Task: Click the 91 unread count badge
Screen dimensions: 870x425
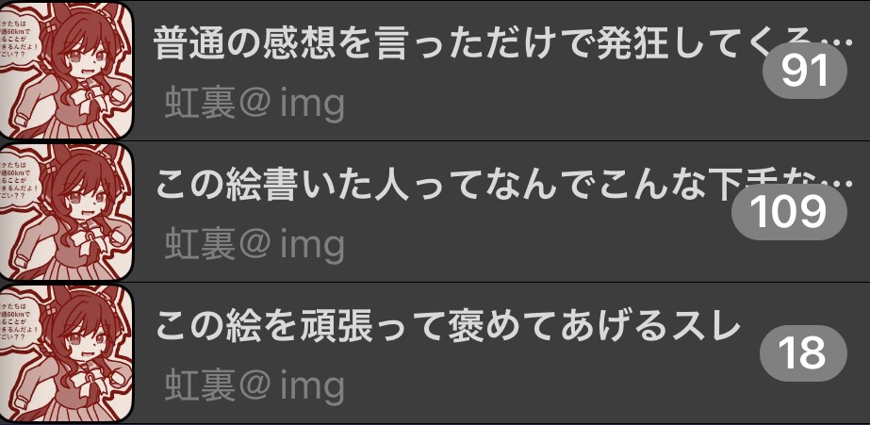Action: tap(805, 71)
